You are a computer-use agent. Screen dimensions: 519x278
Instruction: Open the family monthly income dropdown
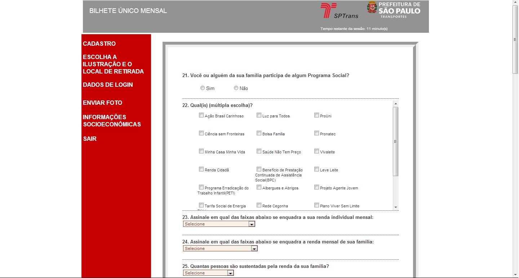pos(220,248)
